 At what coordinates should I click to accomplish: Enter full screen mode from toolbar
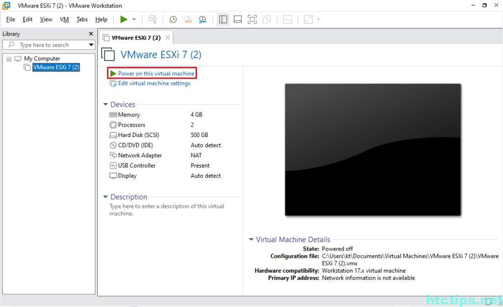(252, 20)
